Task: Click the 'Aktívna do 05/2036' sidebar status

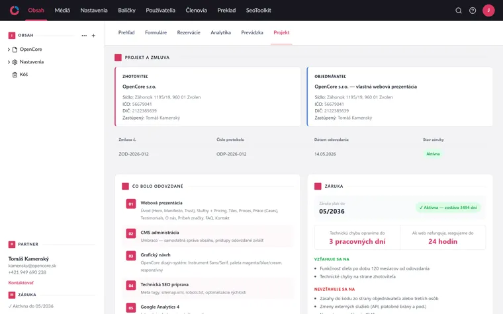Action: coord(31,306)
